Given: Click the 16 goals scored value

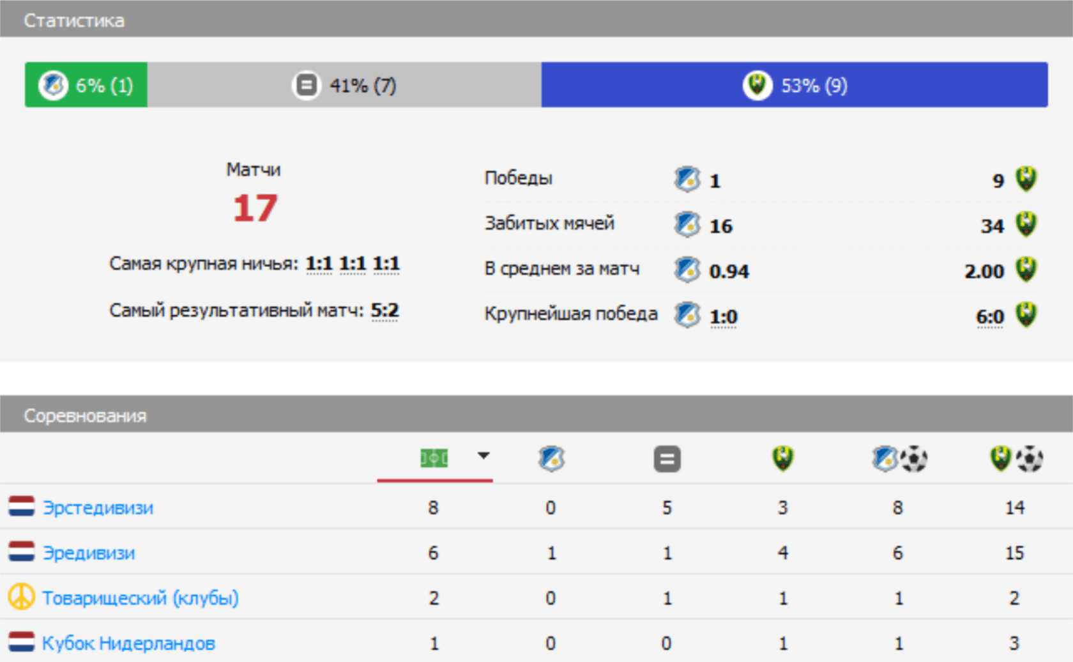Looking at the screenshot, I should (x=721, y=226).
